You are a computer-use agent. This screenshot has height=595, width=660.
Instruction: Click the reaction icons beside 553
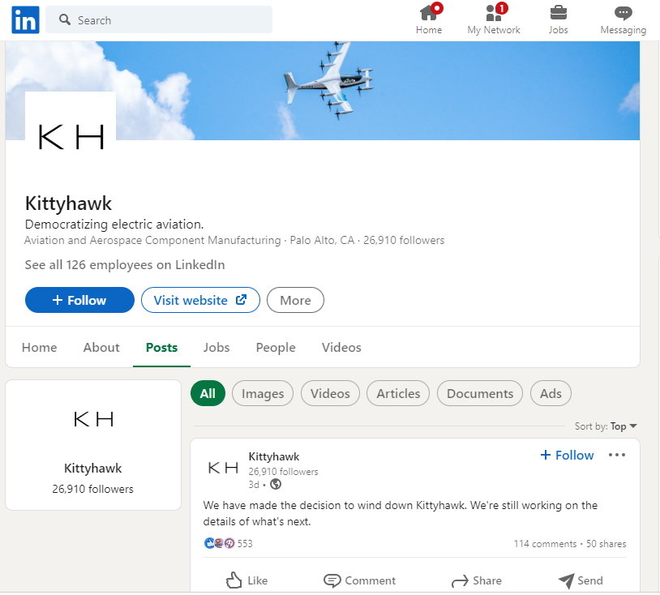pos(219,543)
